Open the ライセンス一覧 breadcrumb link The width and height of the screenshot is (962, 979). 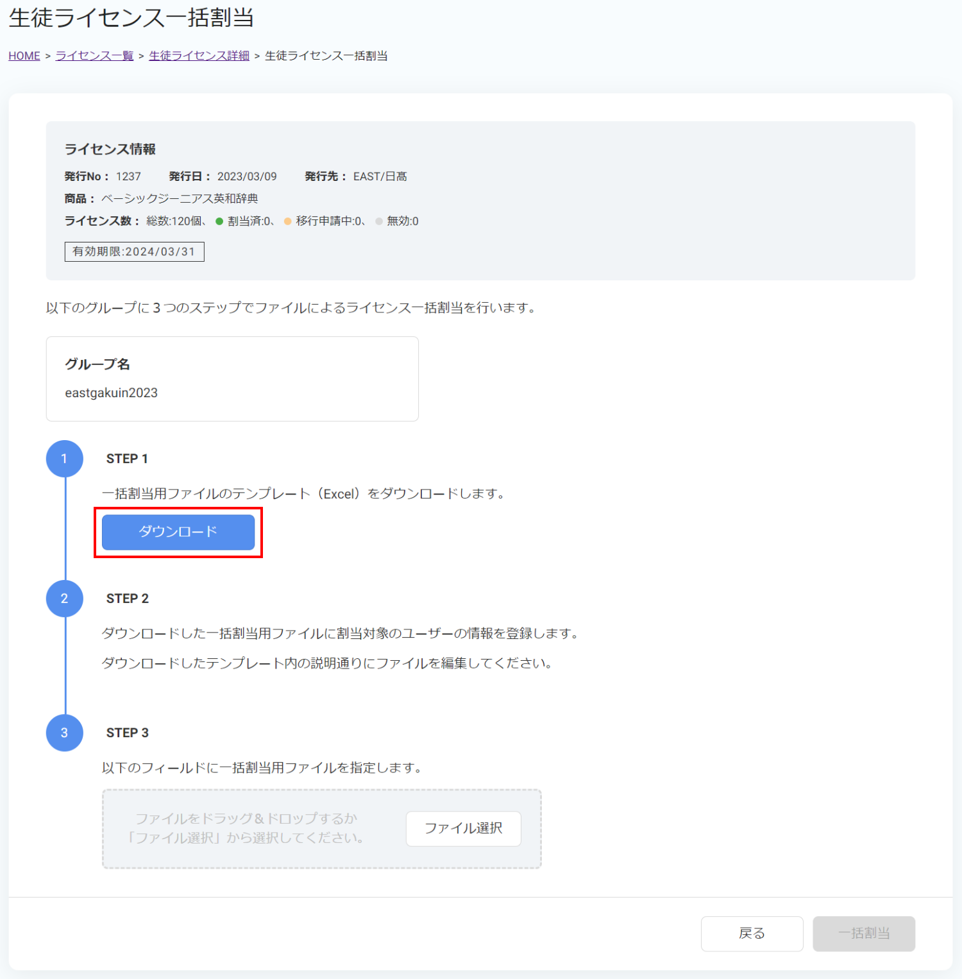pyautogui.click(x=94, y=56)
